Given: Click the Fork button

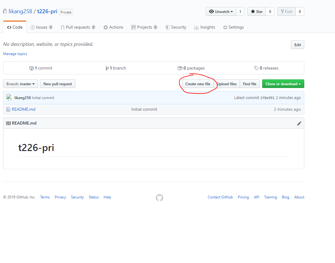Looking at the screenshot, I should pyautogui.click(x=286, y=12).
